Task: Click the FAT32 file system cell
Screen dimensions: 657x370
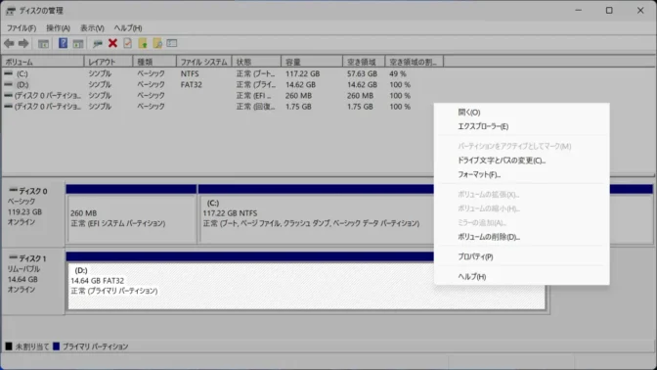Action: click(192, 84)
